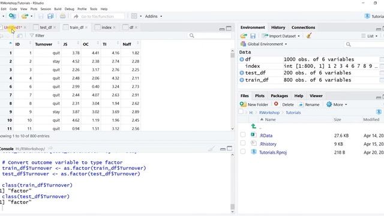This screenshot has width=384, height=216.
Task: Click the new project icon in main toolbar
Action: click(12, 16)
